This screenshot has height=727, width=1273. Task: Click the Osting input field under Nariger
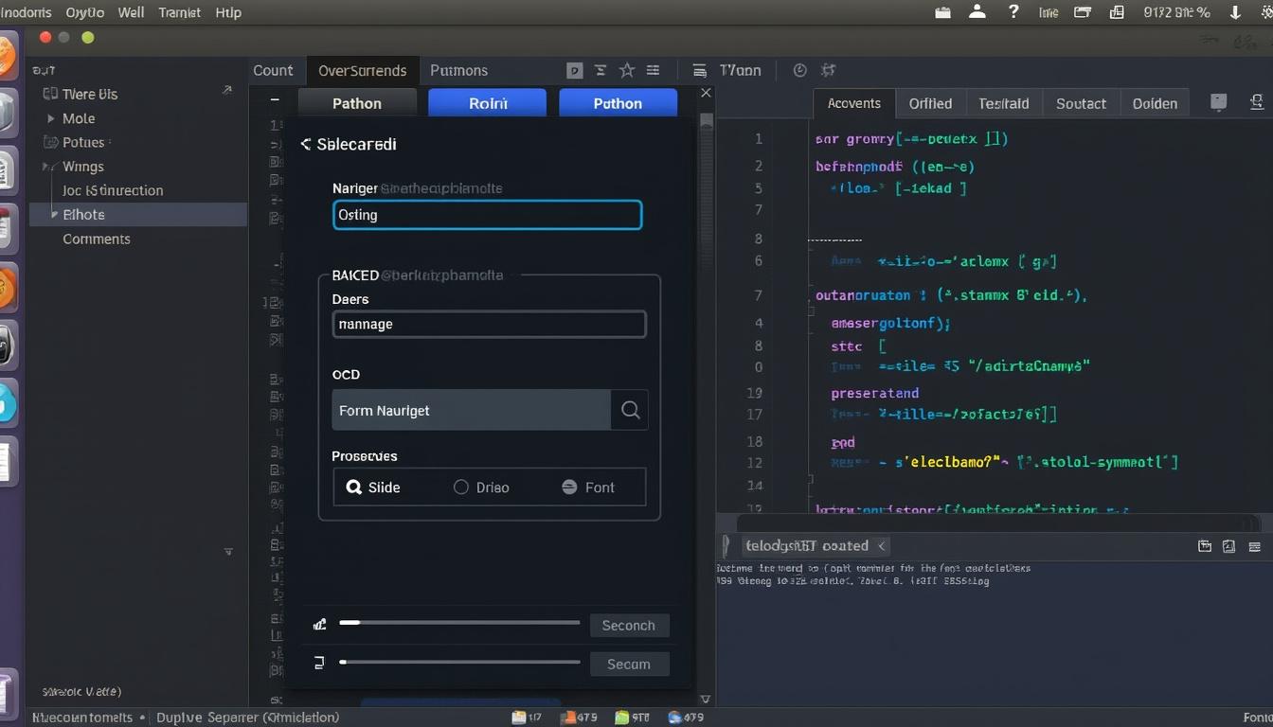(487, 215)
